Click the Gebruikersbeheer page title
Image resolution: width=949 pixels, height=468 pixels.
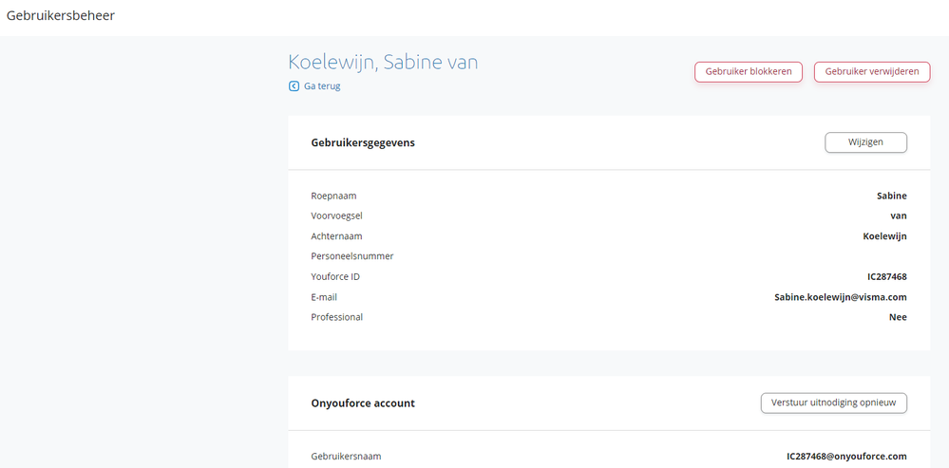pyautogui.click(x=61, y=15)
